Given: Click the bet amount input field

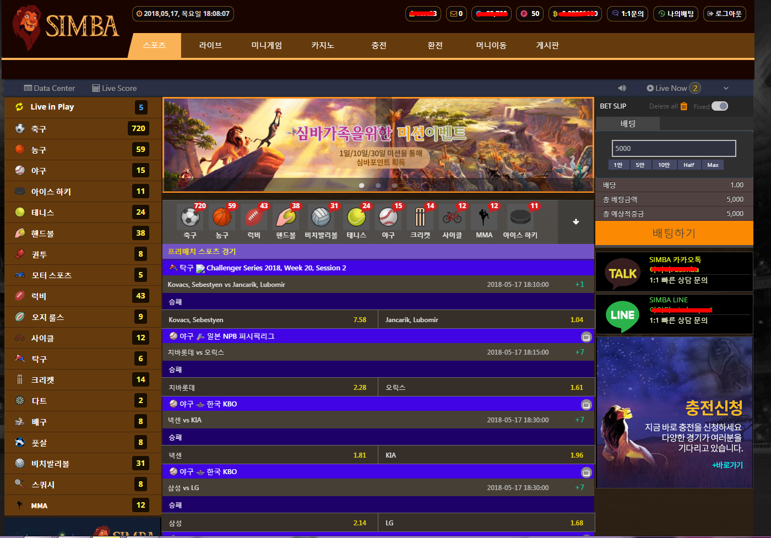Looking at the screenshot, I should click(x=674, y=148).
